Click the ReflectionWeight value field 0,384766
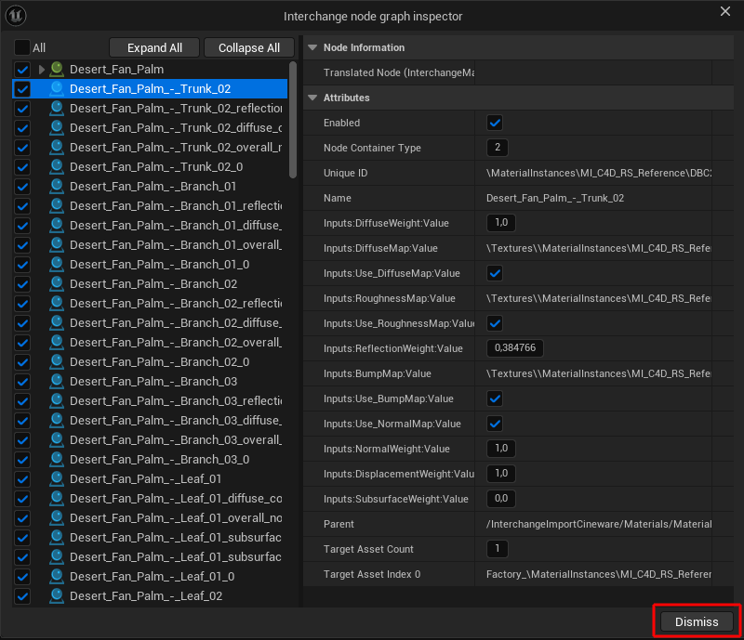This screenshot has width=744, height=640. tap(515, 348)
